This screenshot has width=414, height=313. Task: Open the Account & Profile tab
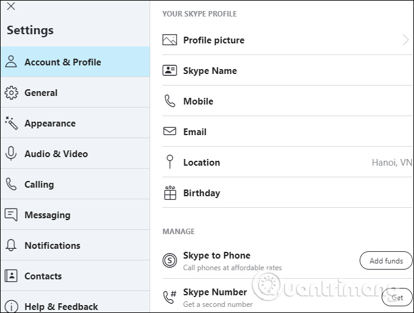(62, 62)
